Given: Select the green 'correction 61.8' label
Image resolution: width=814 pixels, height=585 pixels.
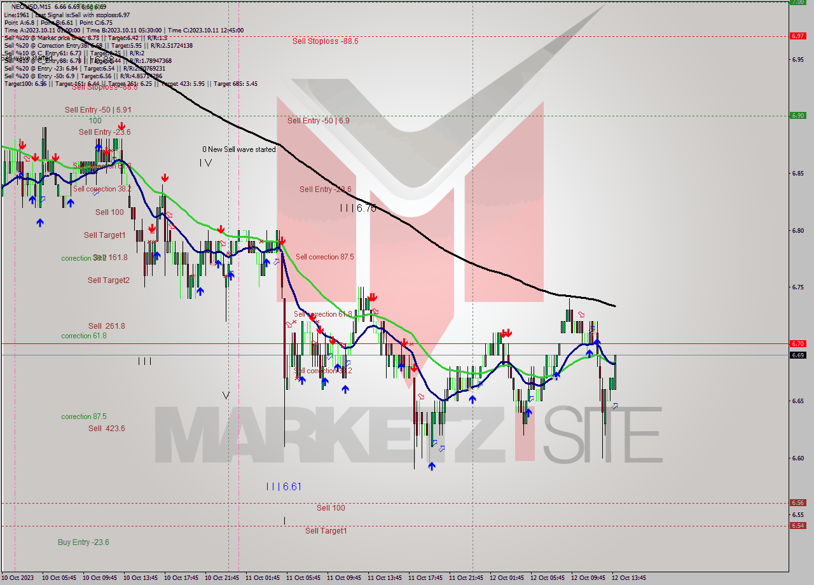Looking at the screenshot, I should click(84, 336).
